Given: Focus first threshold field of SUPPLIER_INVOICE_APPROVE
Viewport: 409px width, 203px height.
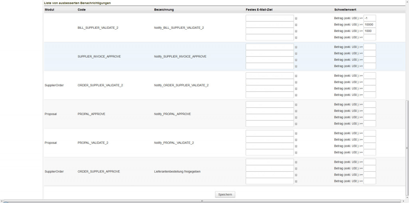Looking at the screenshot, I should pyautogui.click(x=369, y=47).
